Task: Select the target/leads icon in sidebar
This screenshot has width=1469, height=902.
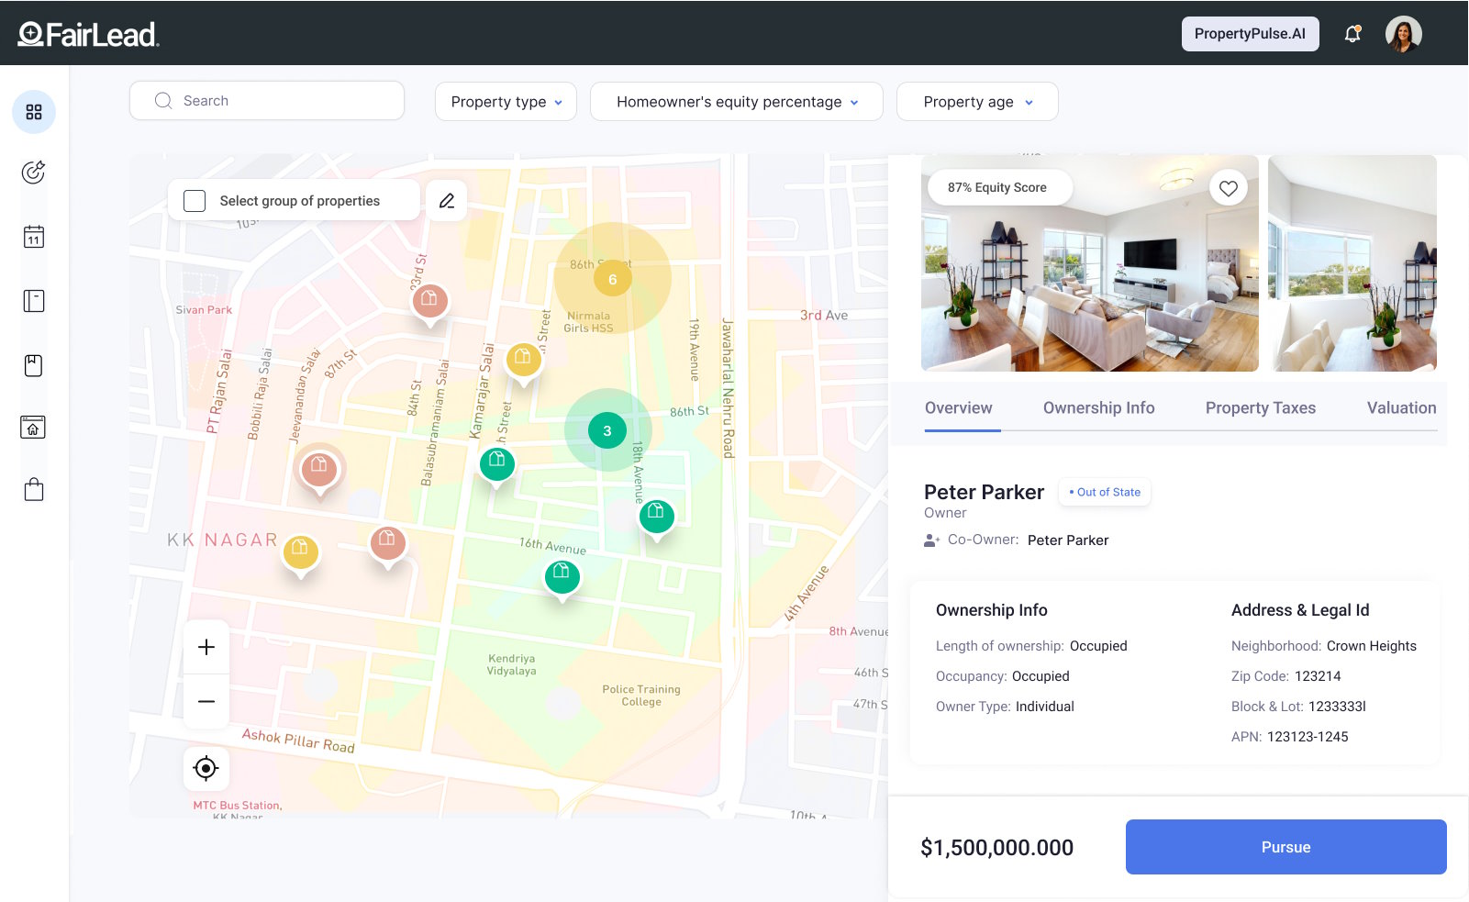Action: pos(34,172)
